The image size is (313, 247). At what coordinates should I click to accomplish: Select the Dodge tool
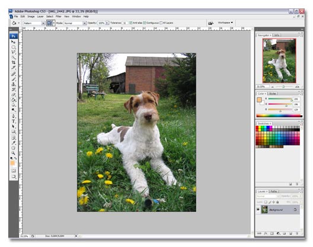click(13, 110)
